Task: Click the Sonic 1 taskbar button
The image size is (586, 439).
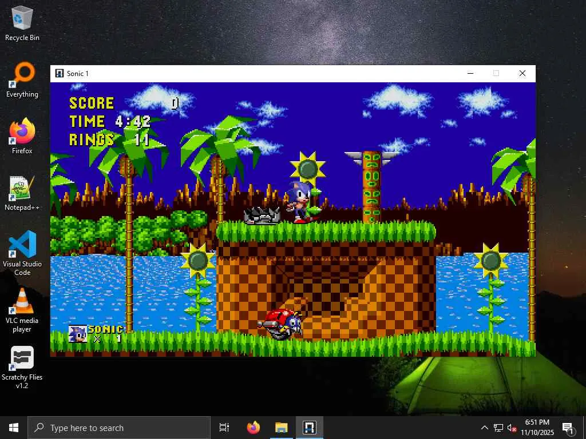Action: [x=310, y=428]
